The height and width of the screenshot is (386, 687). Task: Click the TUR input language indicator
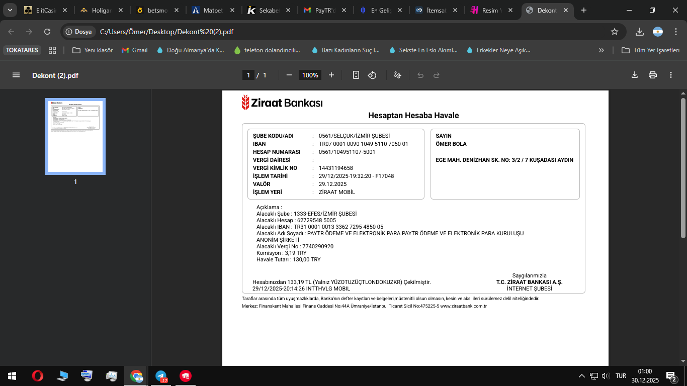[621, 376]
